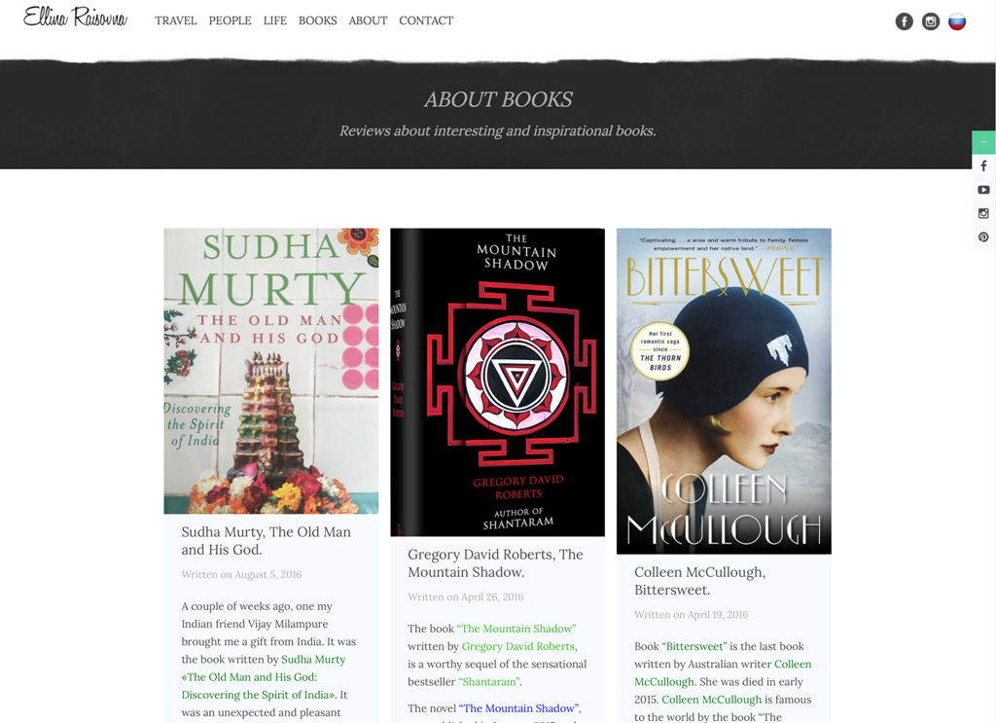Open the TRAVEL menu item
The image size is (996, 723).
tap(176, 21)
